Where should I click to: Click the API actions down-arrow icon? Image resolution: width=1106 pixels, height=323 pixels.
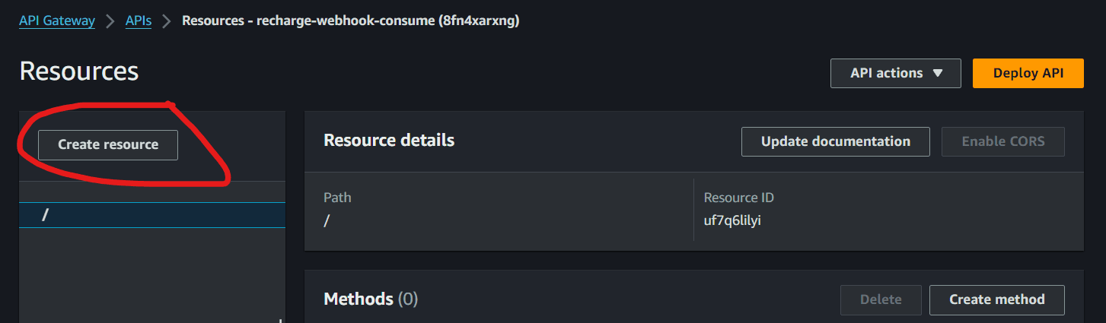938,73
